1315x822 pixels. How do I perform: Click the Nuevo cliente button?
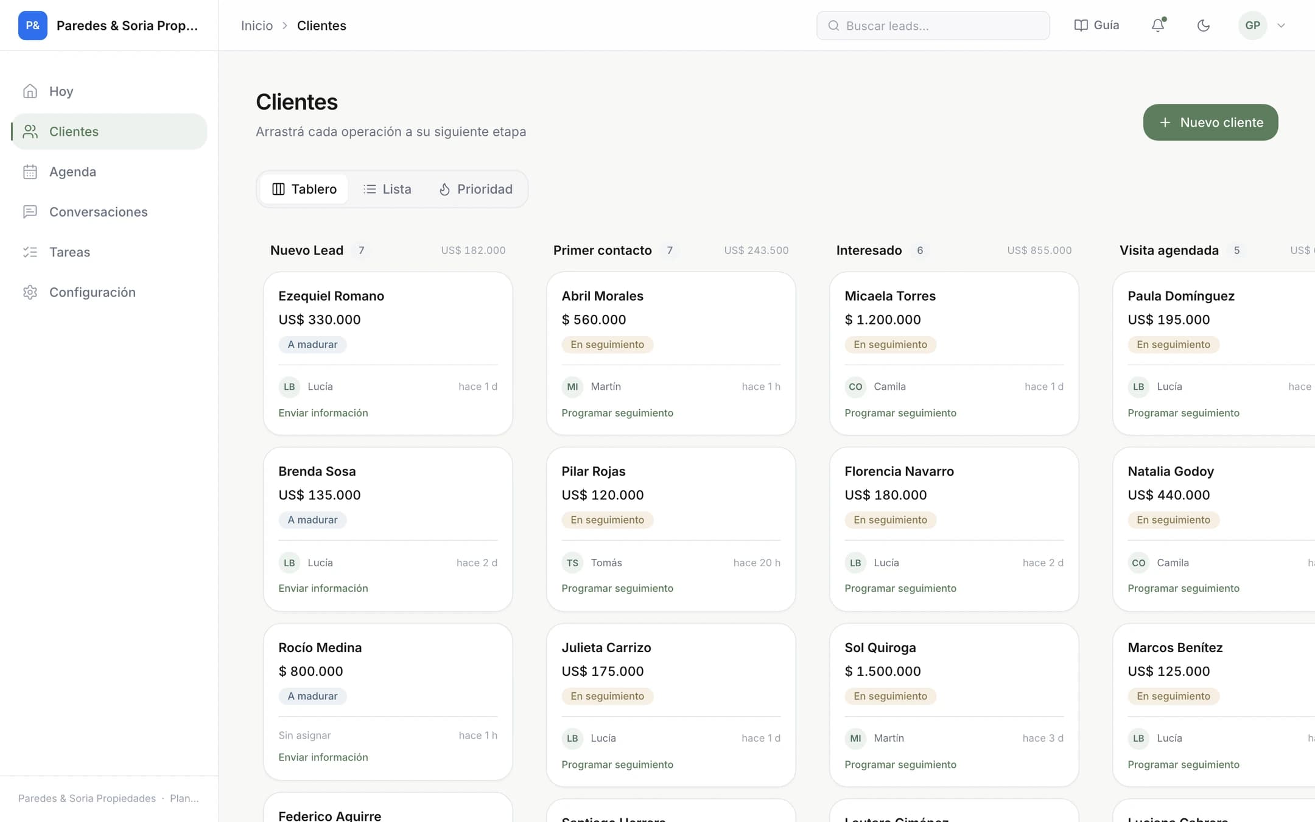click(1210, 122)
